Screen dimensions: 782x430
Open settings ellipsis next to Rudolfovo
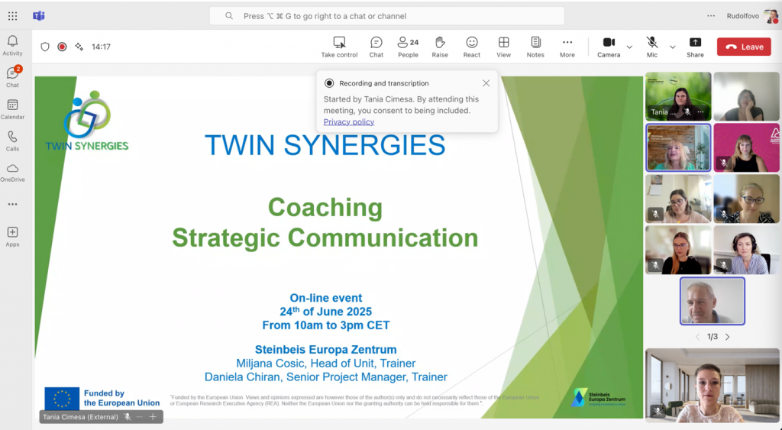(x=711, y=16)
